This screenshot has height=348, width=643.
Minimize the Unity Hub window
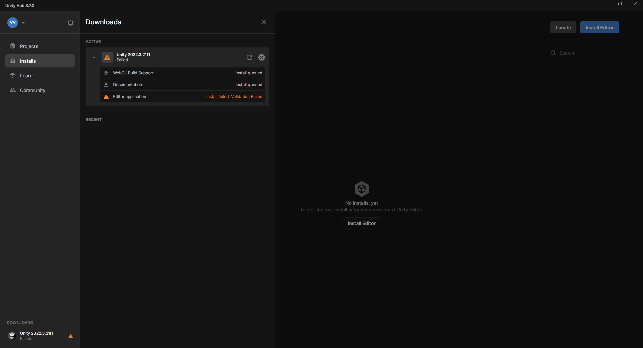pos(604,4)
